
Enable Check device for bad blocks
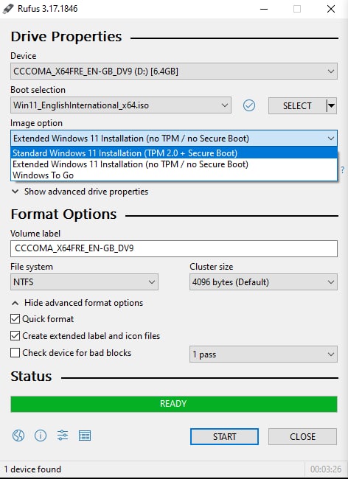tap(15, 353)
